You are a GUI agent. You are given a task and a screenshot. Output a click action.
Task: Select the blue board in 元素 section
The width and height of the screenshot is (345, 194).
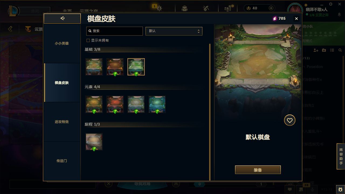click(x=157, y=104)
